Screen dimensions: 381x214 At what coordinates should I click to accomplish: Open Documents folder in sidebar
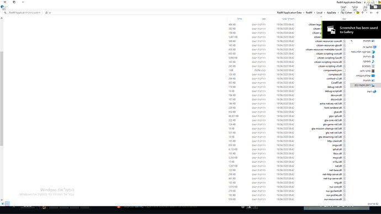(368, 66)
